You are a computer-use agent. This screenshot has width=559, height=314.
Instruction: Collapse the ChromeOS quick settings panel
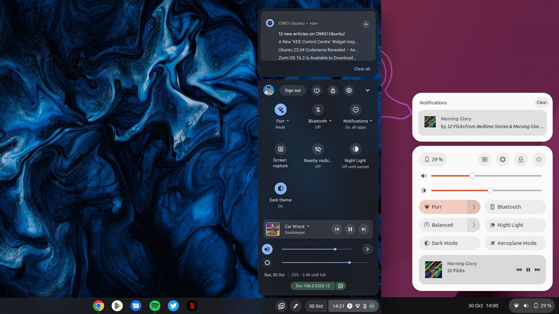[367, 90]
